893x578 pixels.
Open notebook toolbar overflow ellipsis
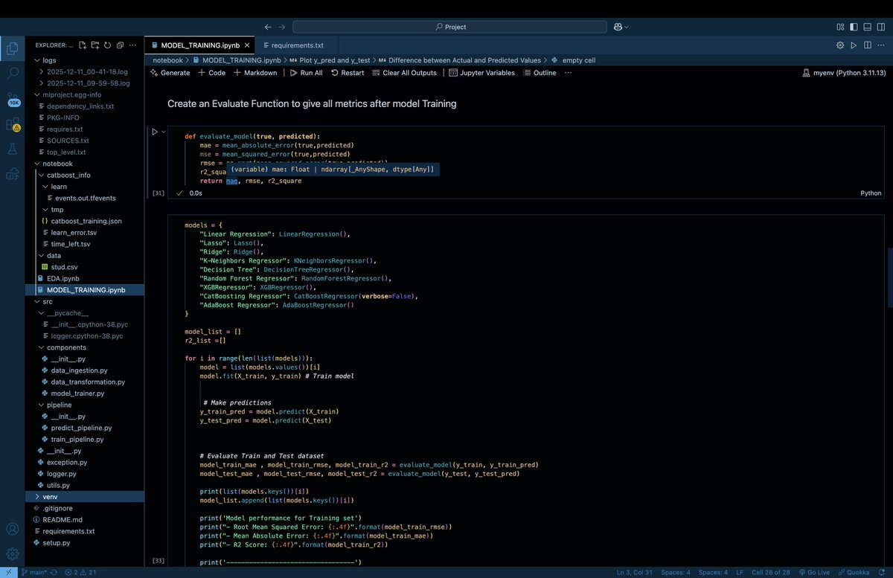[x=568, y=73]
